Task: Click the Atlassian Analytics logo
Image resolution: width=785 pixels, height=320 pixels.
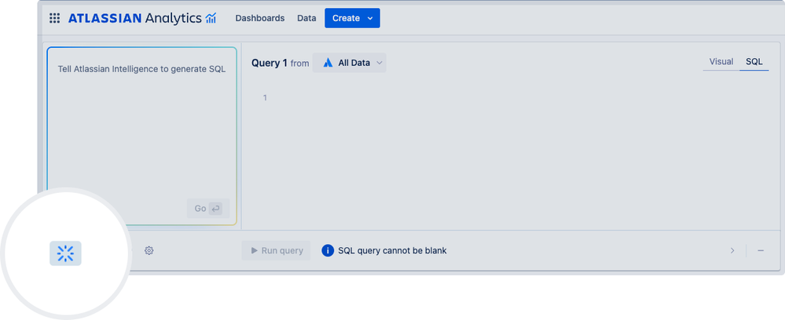Action: pyautogui.click(x=142, y=19)
